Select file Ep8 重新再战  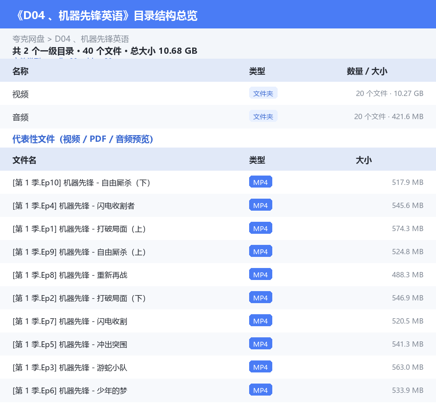pos(70,275)
